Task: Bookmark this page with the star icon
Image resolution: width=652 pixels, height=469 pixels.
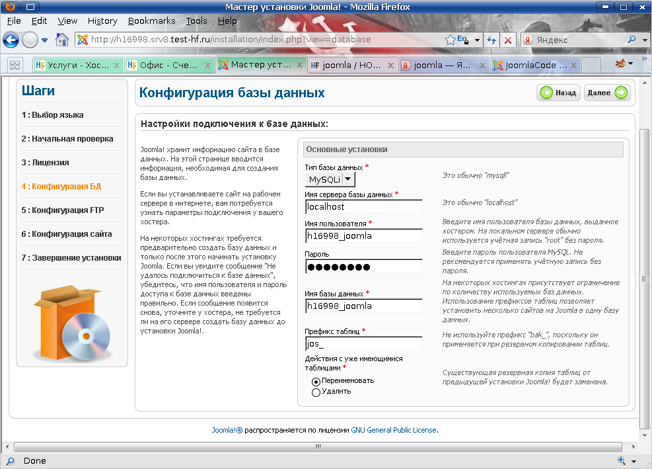Action: (450, 40)
